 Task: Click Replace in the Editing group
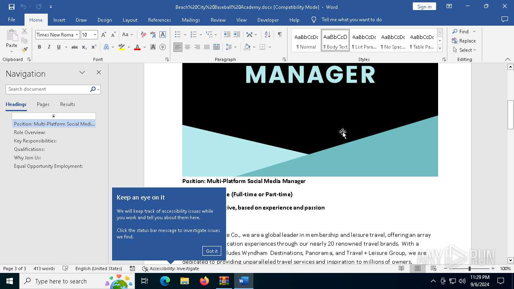464,41
